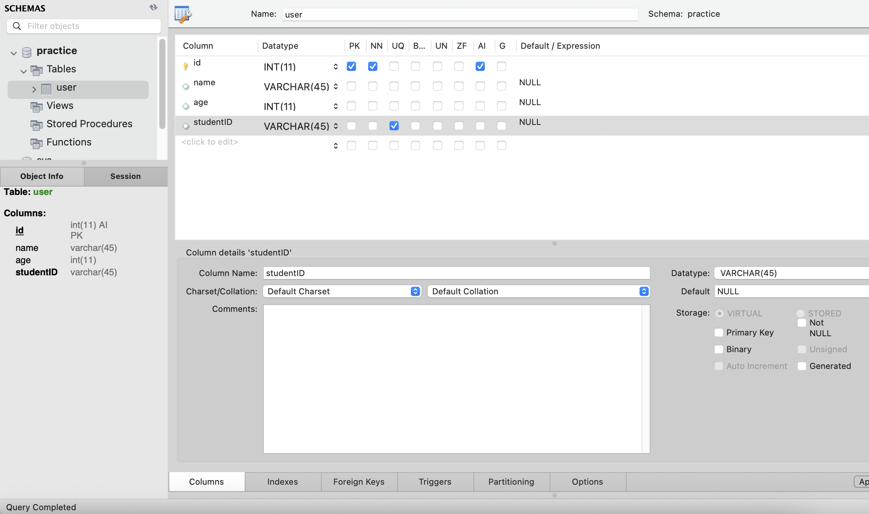Image resolution: width=869 pixels, height=514 pixels.
Task: Switch to the Session panel
Action: point(125,176)
